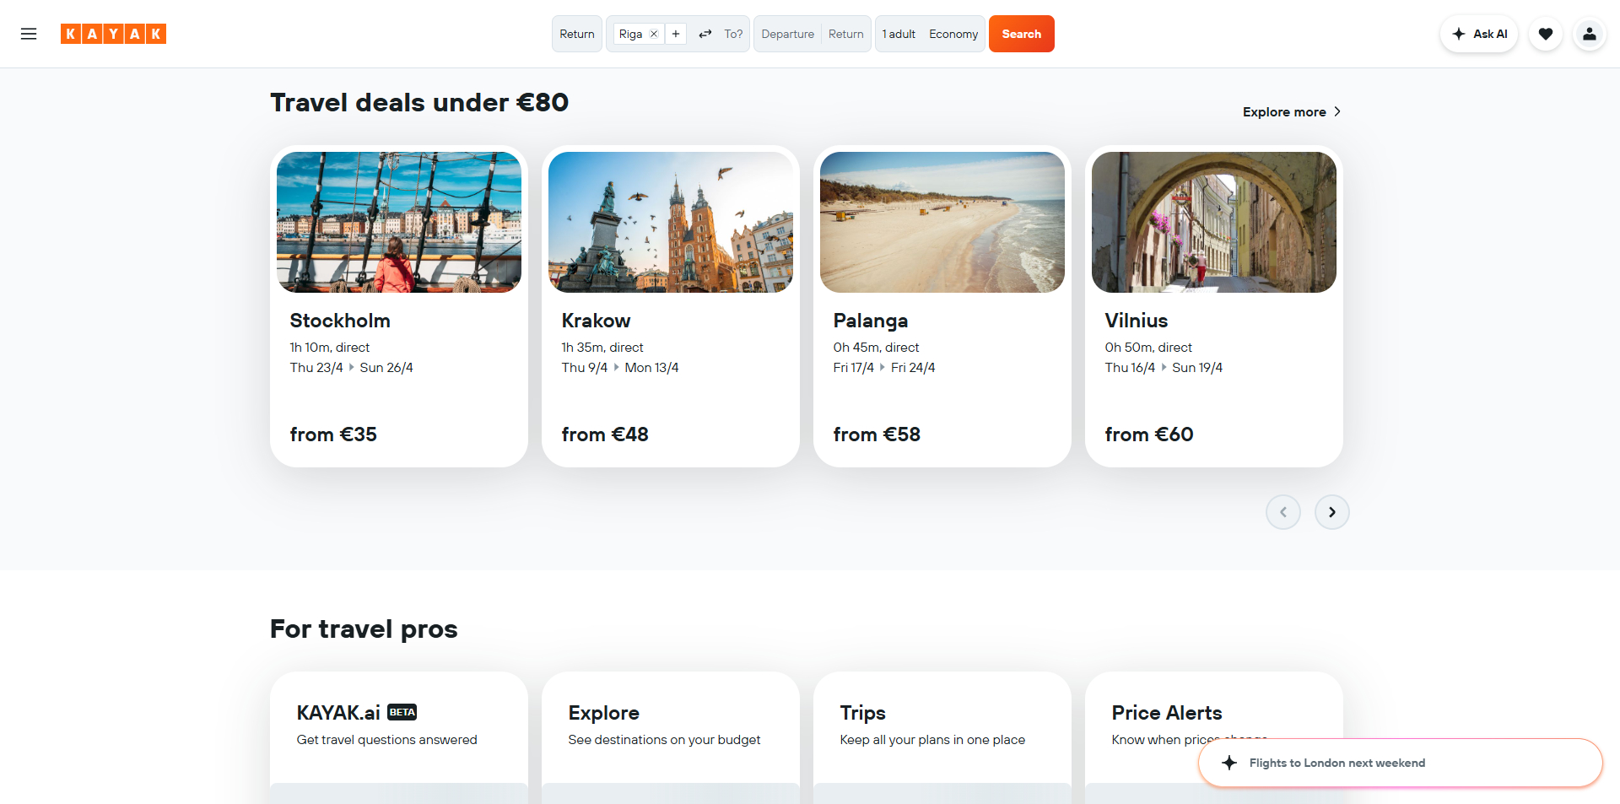Screen dimensions: 1620x804
Task: Change the Economy cabin class
Action: (x=953, y=34)
